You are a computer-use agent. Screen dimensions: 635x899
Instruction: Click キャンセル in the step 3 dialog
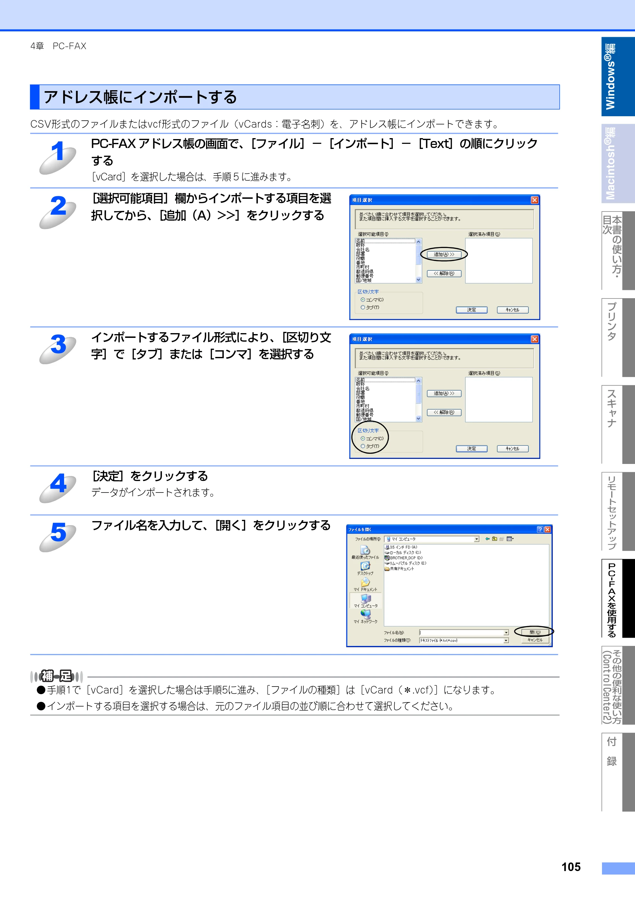(x=512, y=449)
